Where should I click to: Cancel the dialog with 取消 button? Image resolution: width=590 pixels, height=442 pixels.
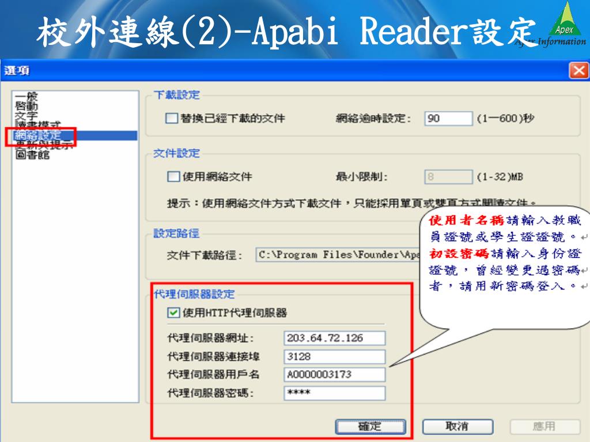(x=457, y=426)
